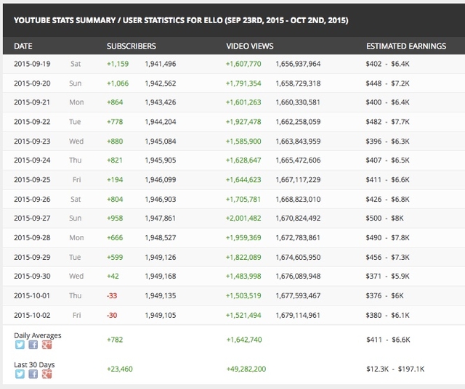
Task: Click subscriber gain +864
Action: 115,102
